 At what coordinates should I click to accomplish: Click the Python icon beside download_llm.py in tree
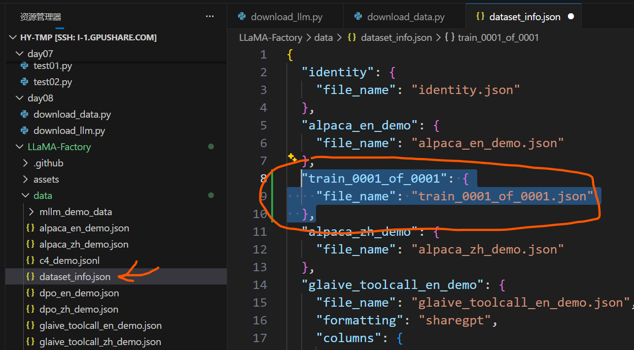24,130
